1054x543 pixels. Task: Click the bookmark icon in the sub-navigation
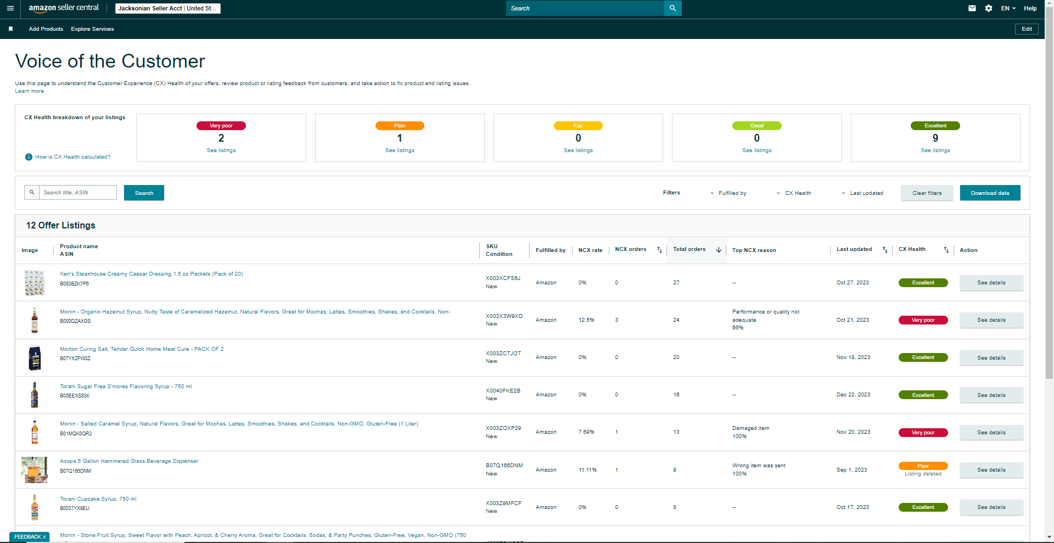[x=10, y=29]
